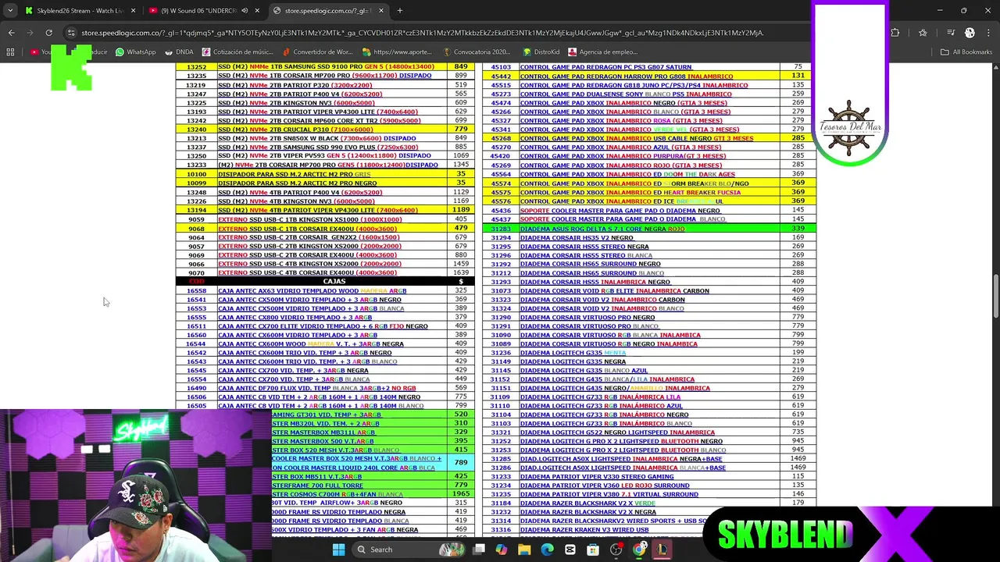Open DNDA bookmark
This screenshot has width=1000, height=562.
coord(179,52)
